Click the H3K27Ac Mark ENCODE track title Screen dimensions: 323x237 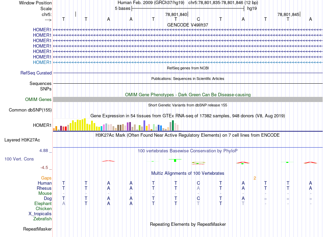(188, 135)
